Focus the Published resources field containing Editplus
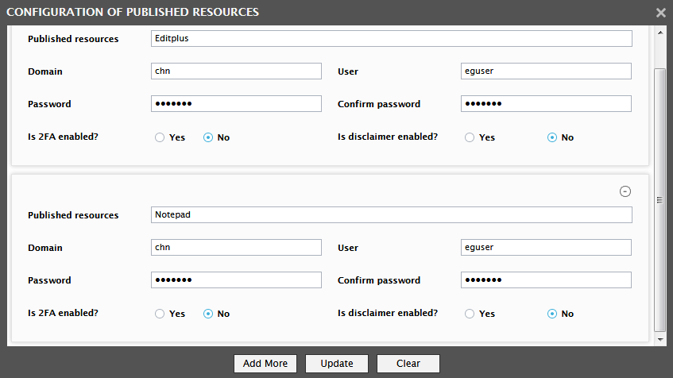Screen dimensions: 673x378 392,39
